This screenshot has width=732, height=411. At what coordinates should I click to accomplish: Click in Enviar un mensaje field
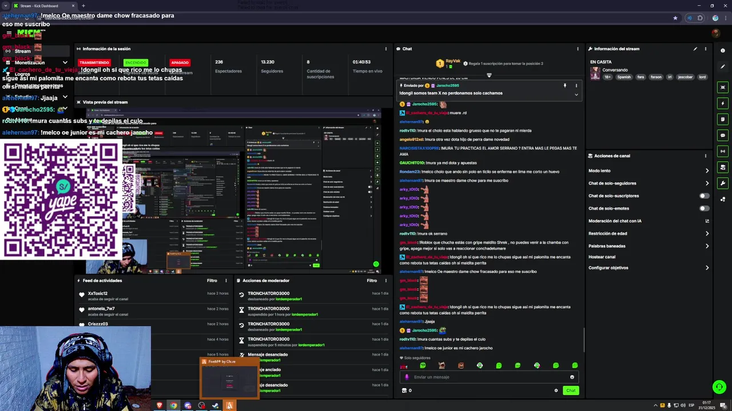pos(489,377)
